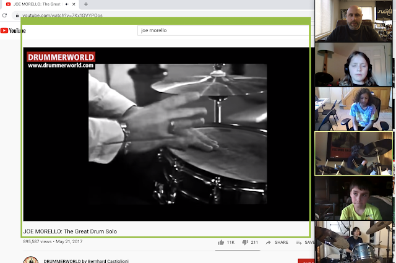
Task: Click the padlock site info icon
Action: (17, 15)
